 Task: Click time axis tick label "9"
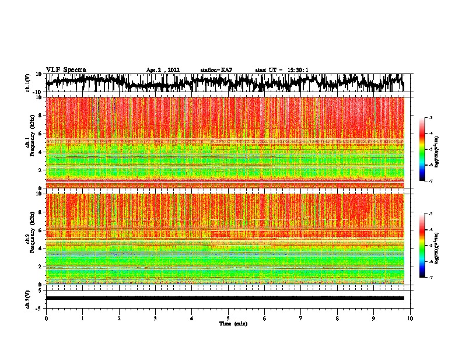coord(373,318)
